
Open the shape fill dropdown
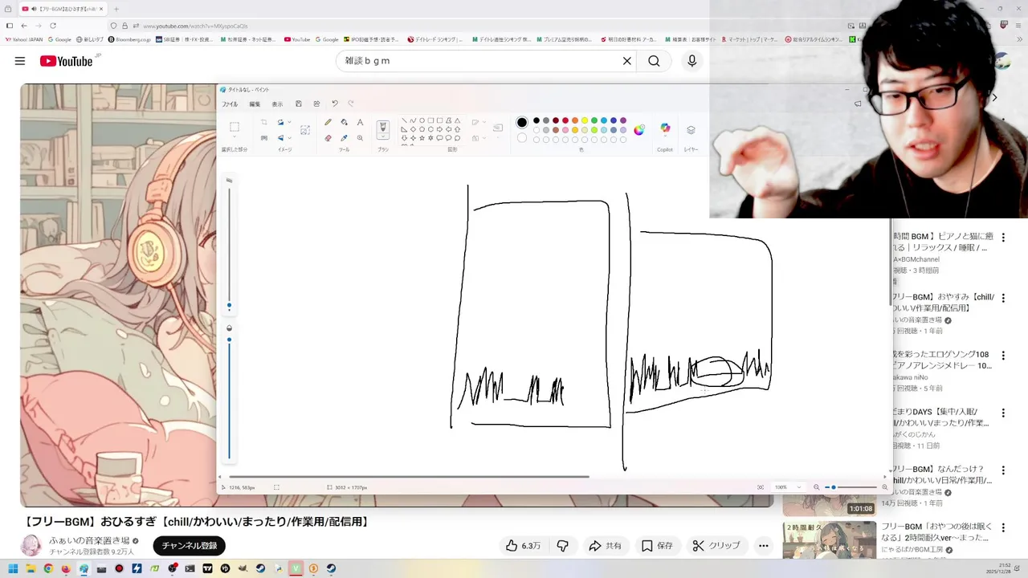click(x=484, y=138)
